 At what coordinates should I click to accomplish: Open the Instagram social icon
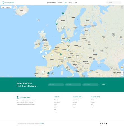(105, 124)
